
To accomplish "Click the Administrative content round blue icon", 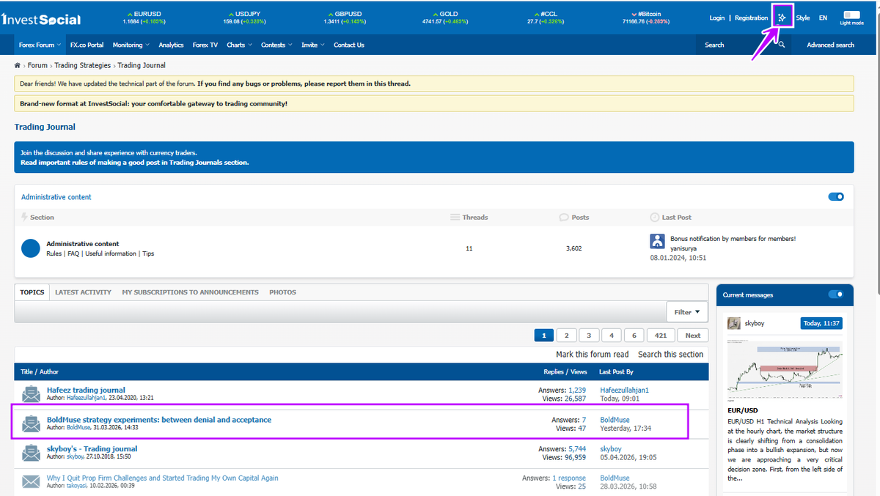I will (31, 248).
